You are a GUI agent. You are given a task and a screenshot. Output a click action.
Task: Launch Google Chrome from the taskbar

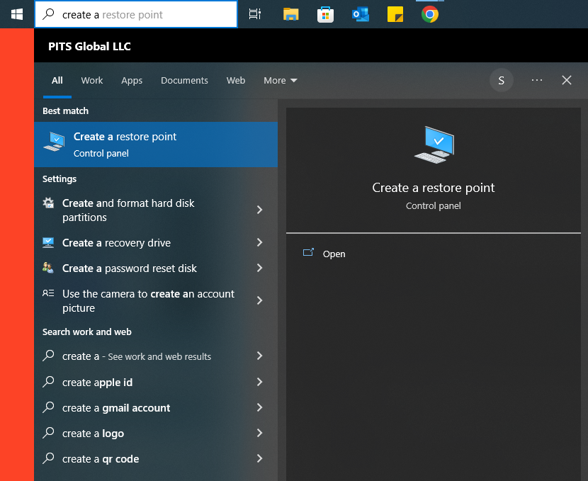pyautogui.click(x=430, y=14)
